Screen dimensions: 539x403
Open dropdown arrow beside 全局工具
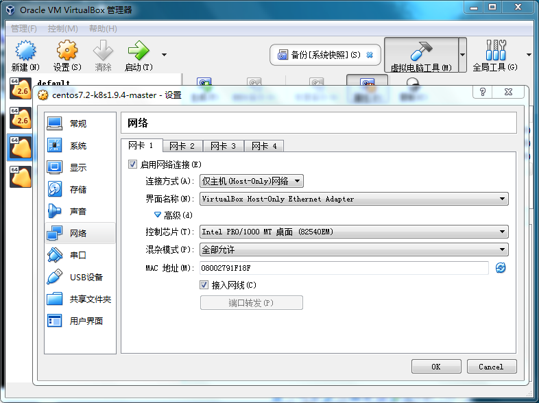[529, 55]
